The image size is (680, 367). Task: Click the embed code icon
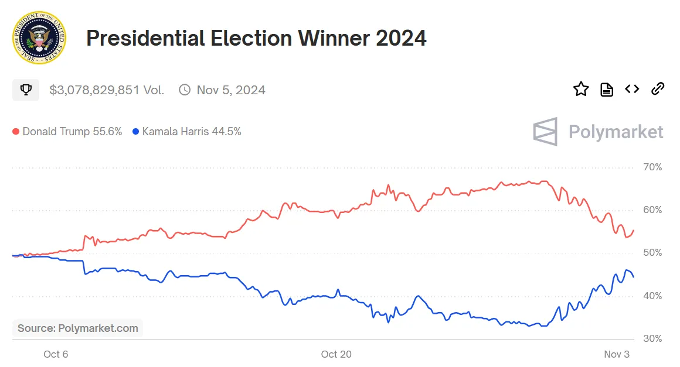point(632,89)
